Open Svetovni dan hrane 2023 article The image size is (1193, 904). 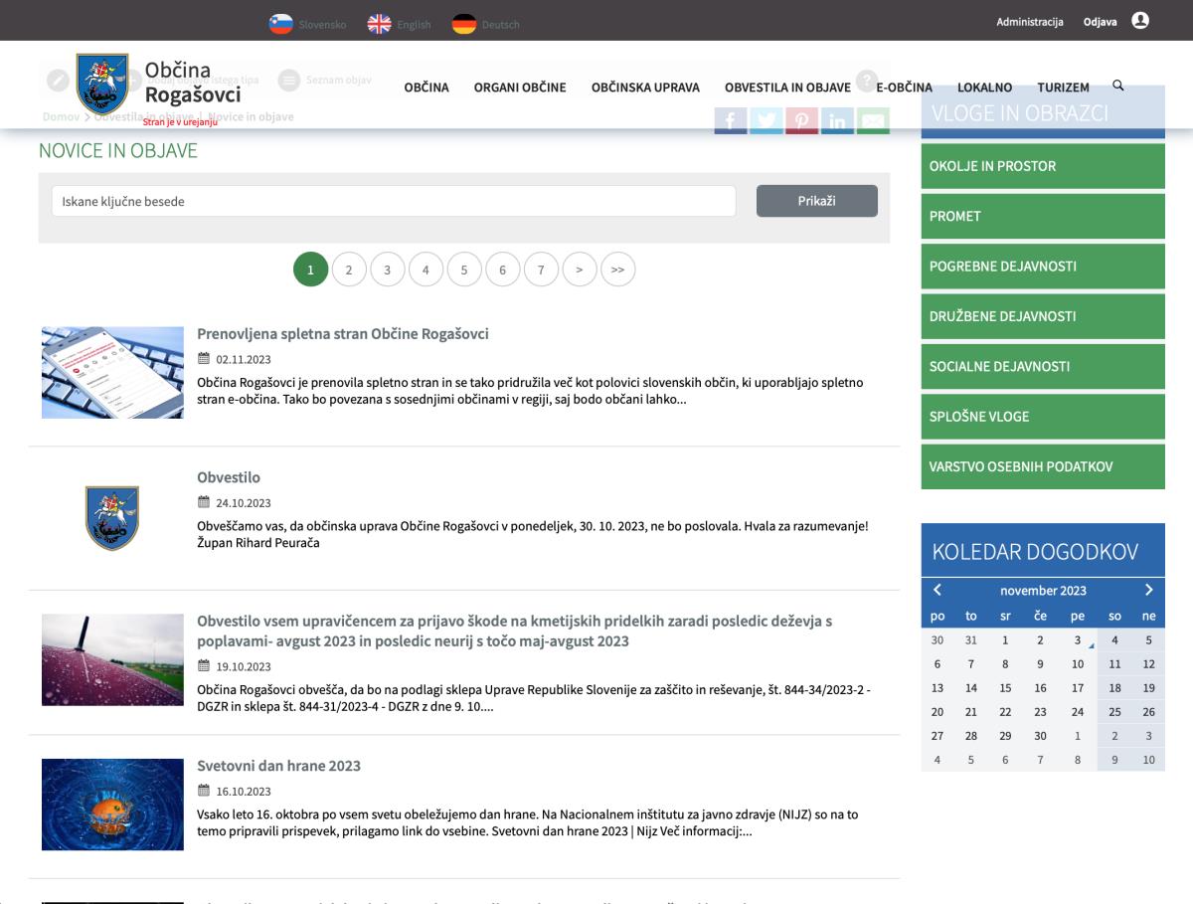tap(278, 766)
